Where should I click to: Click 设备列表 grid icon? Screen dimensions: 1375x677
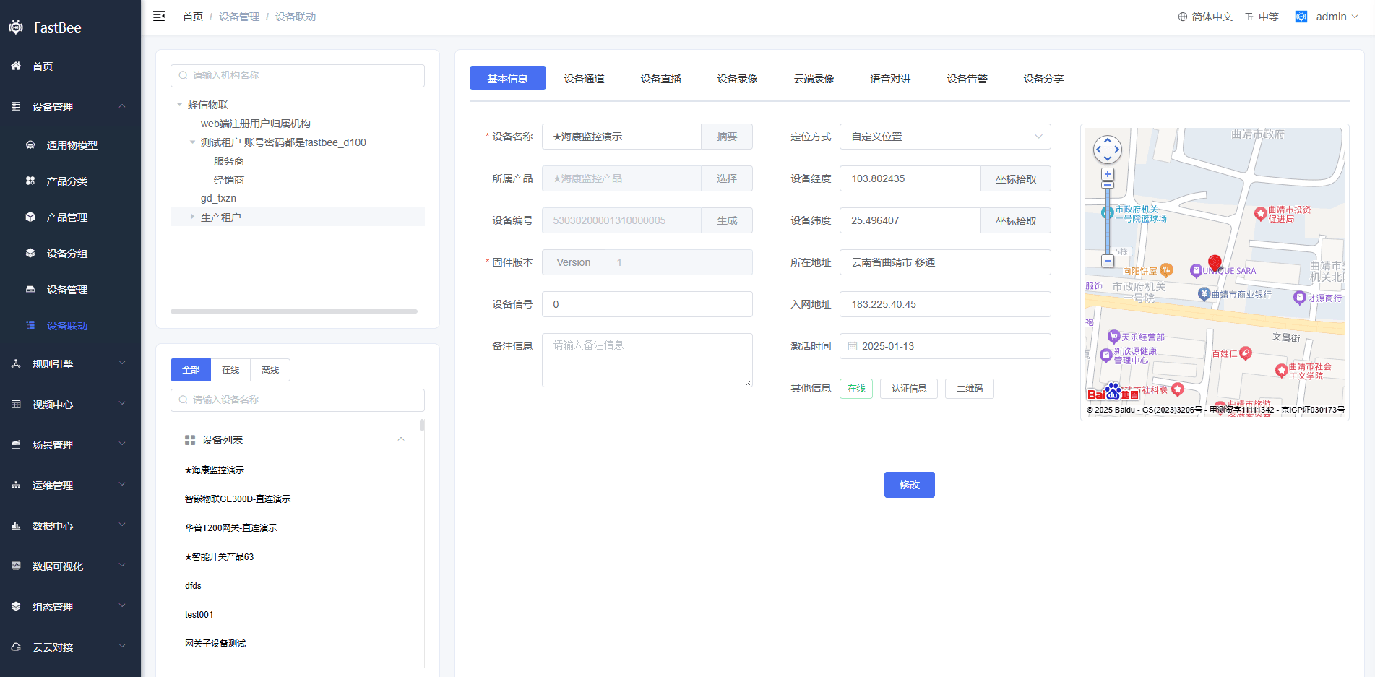pyautogui.click(x=190, y=440)
